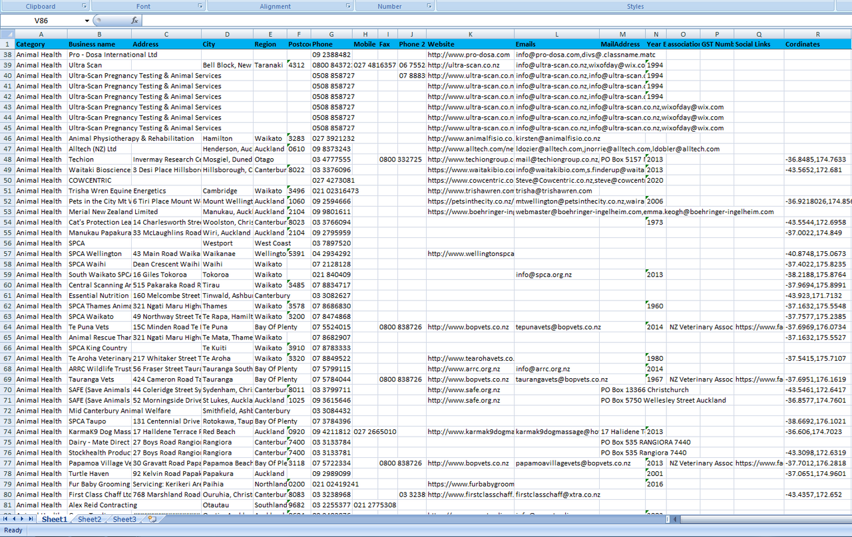Go to the previous sheet tab arrow
852x537 pixels.
(13, 519)
